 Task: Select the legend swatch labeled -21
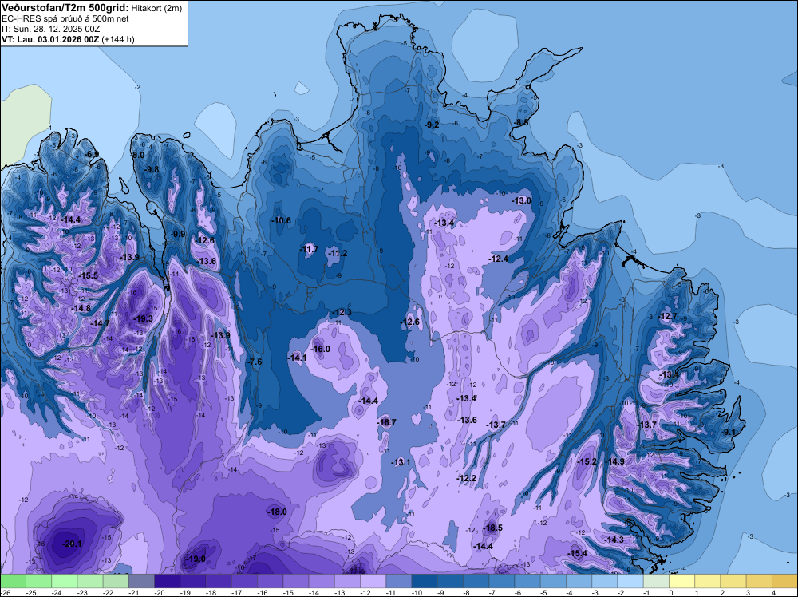(141, 581)
